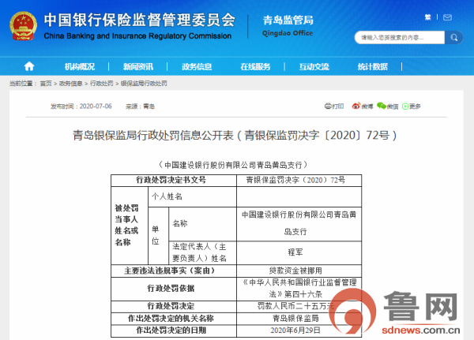Select source text 来源：青岛
The image size is (474, 340).
click(x=140, y=106)
